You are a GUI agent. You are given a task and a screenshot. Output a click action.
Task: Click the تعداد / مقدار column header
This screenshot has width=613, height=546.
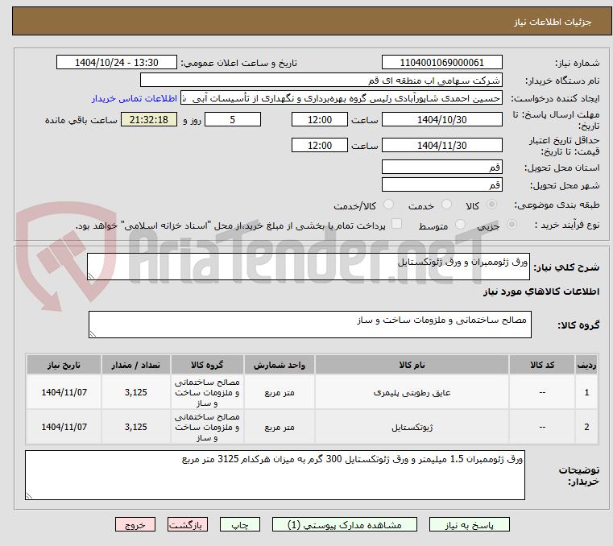pyautogui.click(x=135, y=365)
